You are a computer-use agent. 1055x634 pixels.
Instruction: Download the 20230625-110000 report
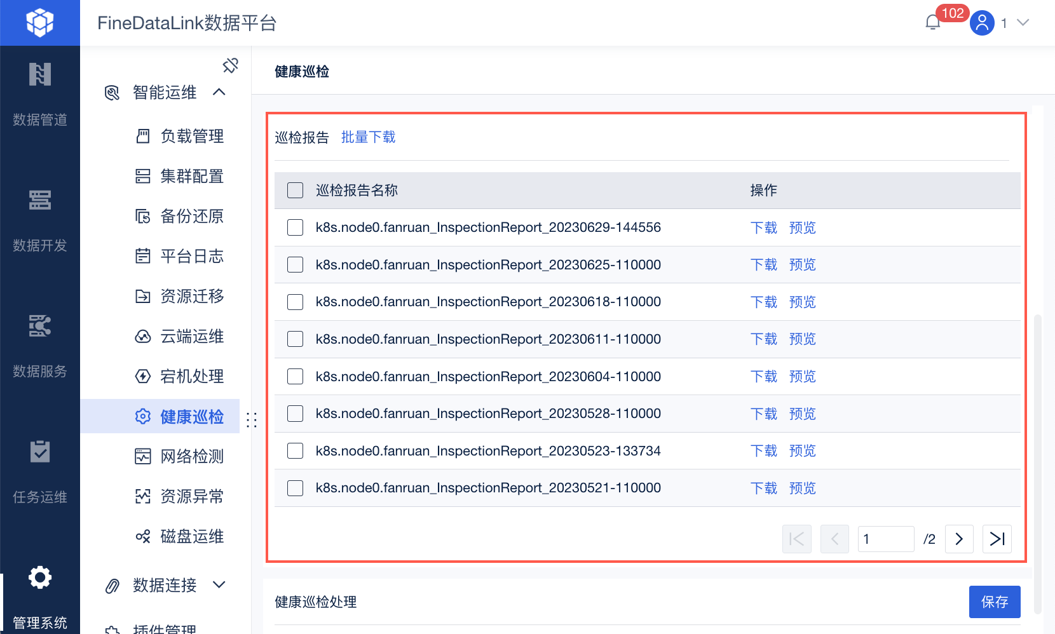pos(764,265)
